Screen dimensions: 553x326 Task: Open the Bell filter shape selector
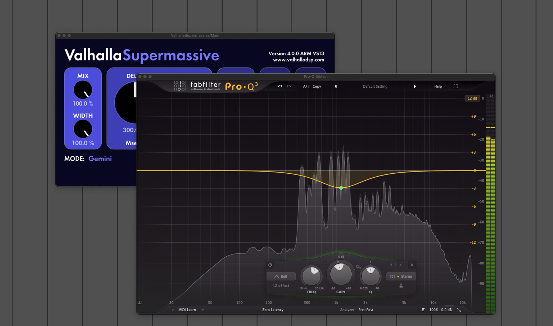pos(281,276)
